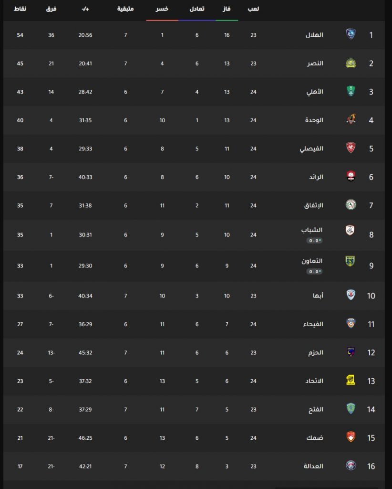Click the Abha club crest icon
The width and height of the screenshot is (392, 489).
351,295
